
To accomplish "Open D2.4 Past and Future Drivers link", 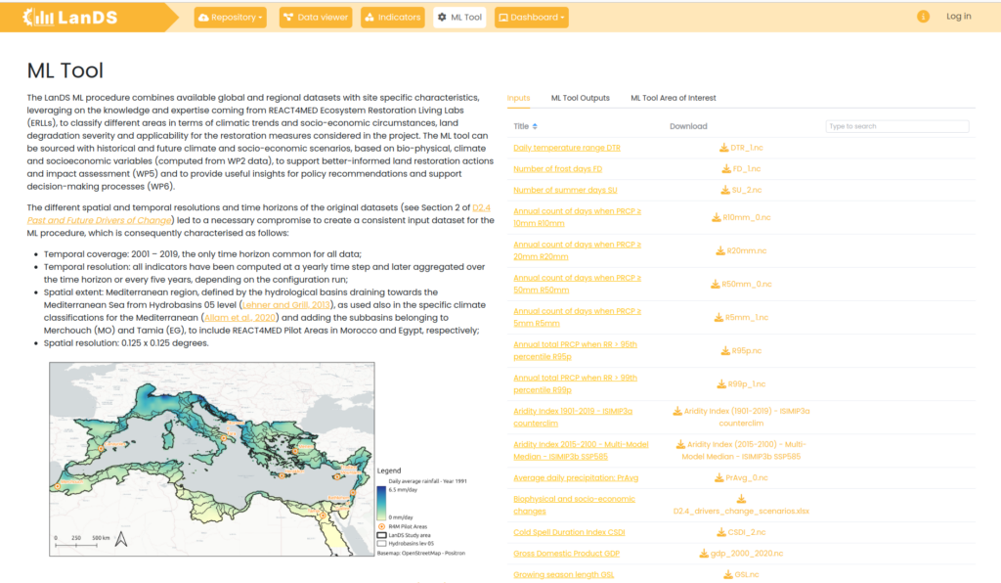I will pos(99,220).
